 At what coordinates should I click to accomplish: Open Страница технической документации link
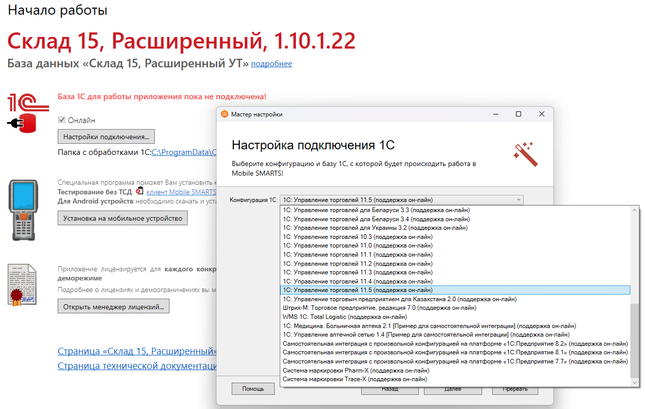(126, 366)
